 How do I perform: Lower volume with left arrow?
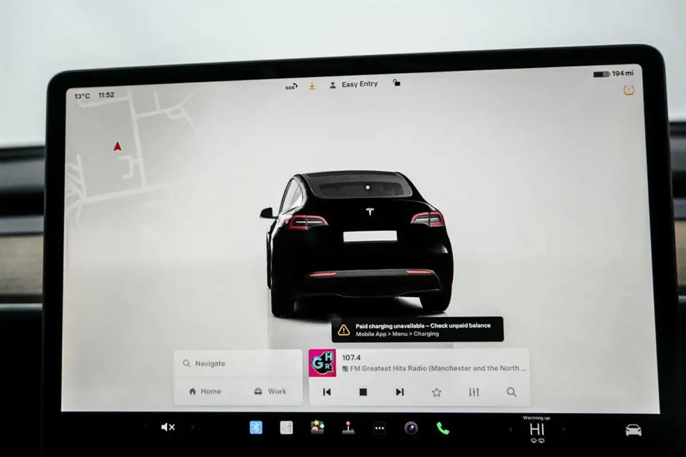click(x=145, y=427)
